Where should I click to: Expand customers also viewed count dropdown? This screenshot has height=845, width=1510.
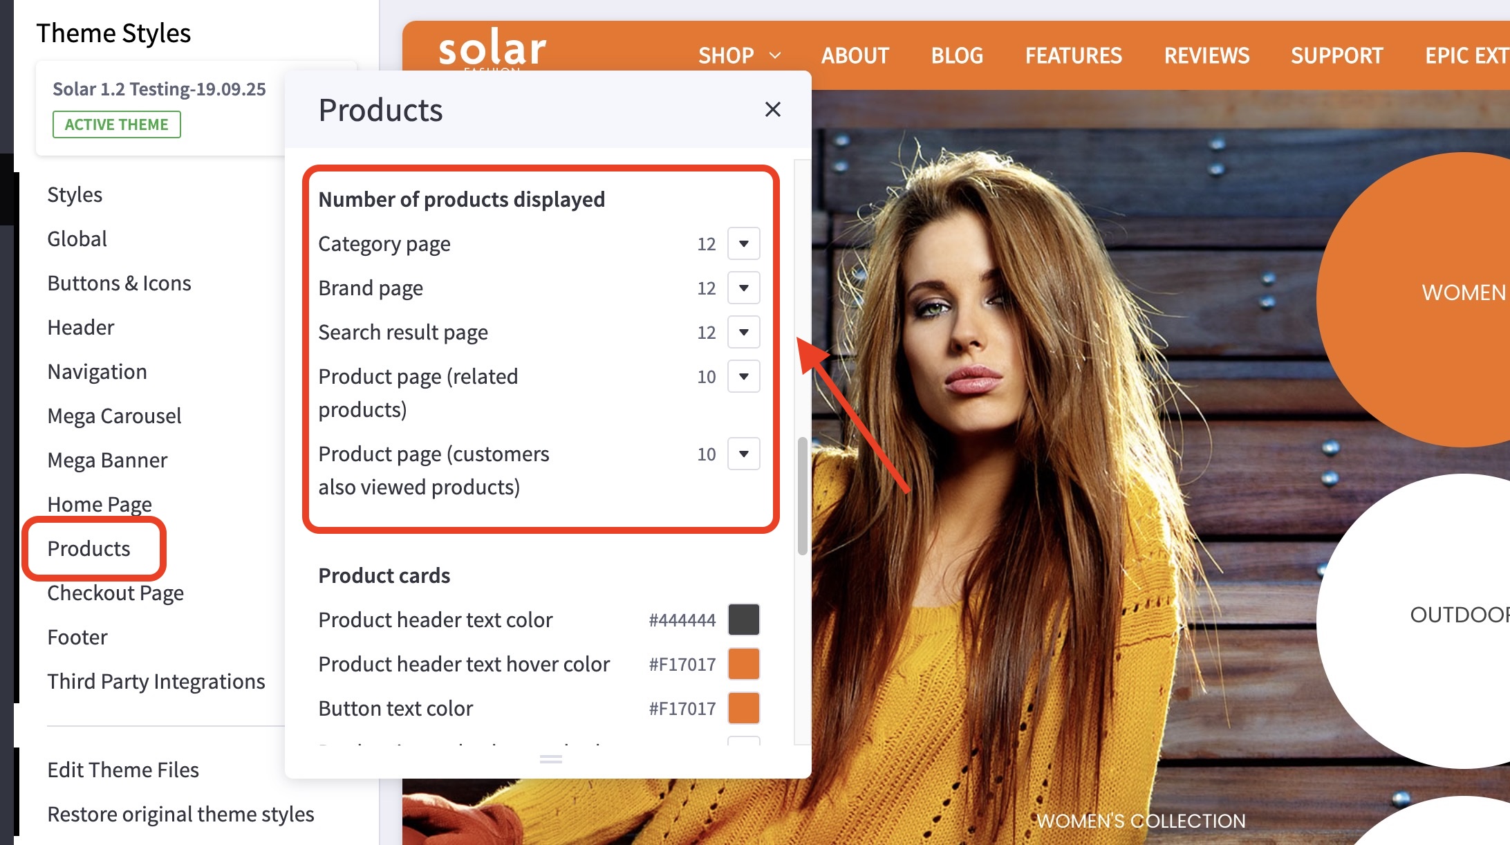point(743,454)
